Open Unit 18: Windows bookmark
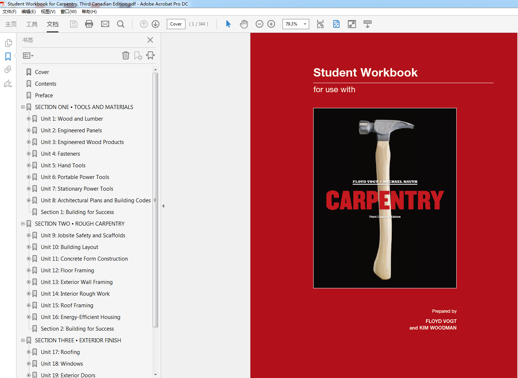The width and height of the screenshot is (518, 378). (x=62, y=364)
